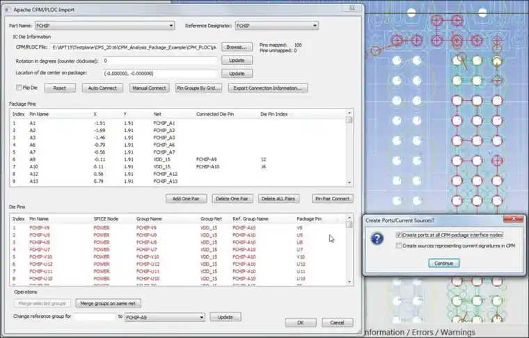The image size is (529, 338).
Task: Select die pin row FCHIP-V9
Action: point(178,228)
